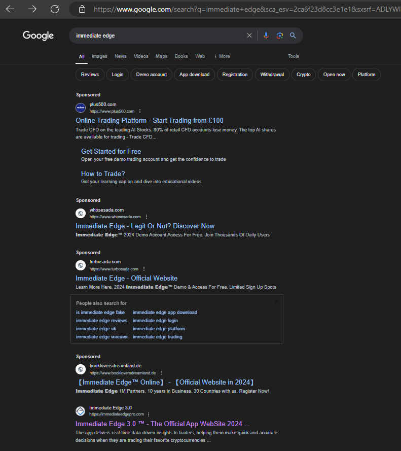The height and width of the screenshot is (451, 401).
Task: Close the People also search for box
Action: (x=276, y=302)
